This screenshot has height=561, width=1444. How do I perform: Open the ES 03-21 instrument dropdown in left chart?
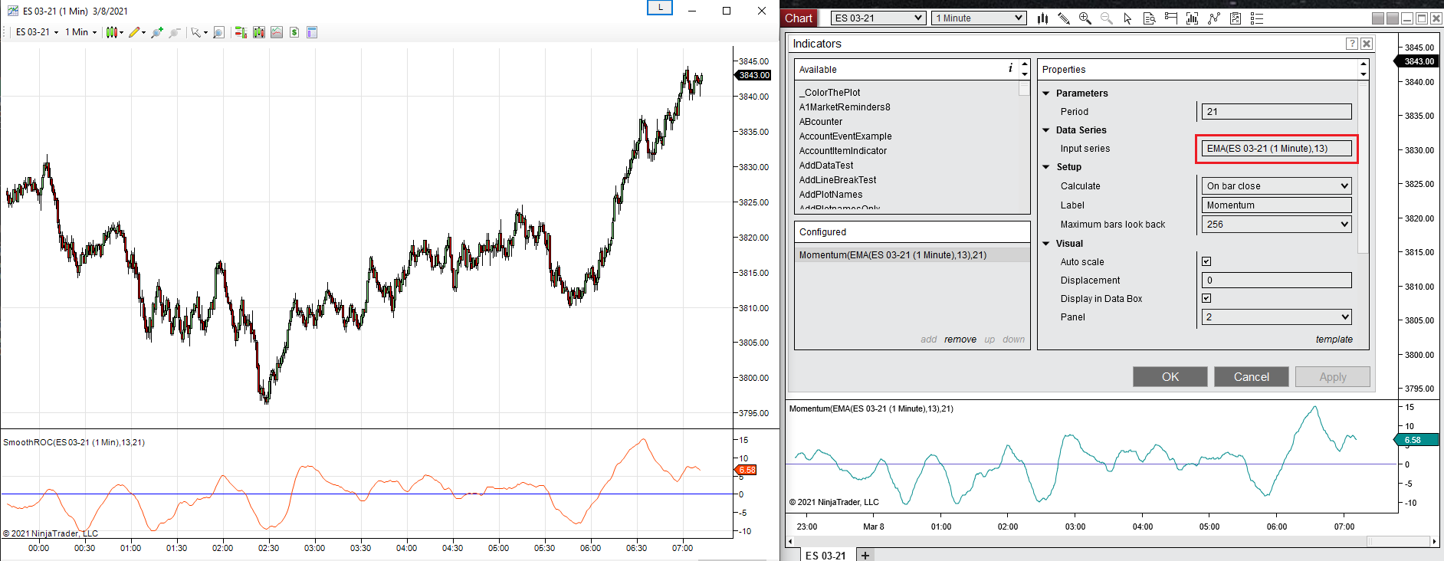click(37, 32)
